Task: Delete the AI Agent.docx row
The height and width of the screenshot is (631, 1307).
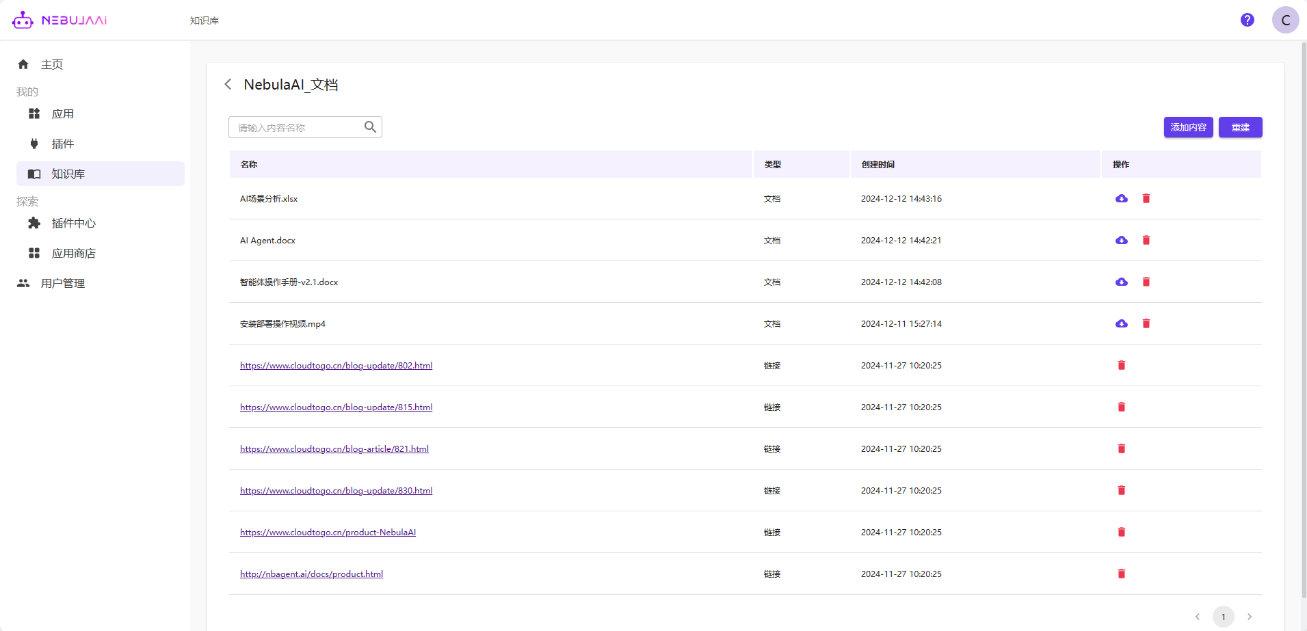Action: click(1146, 240)
